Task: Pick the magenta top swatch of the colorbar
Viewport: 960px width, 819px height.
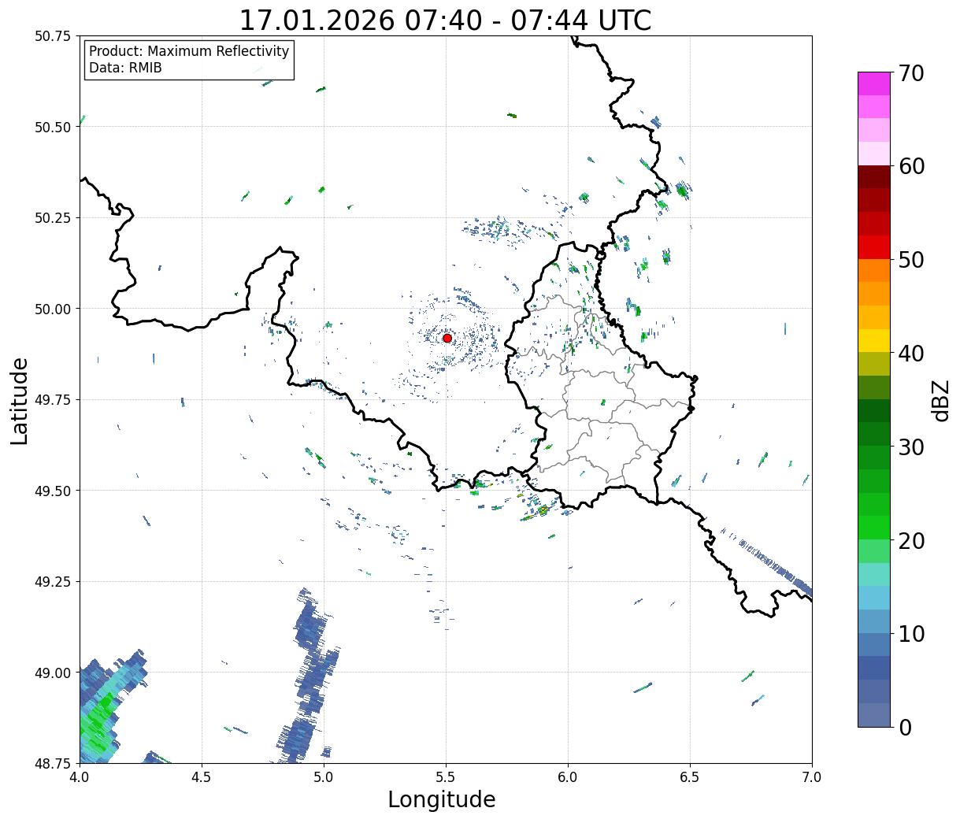Action: click(x=874, y=83)
